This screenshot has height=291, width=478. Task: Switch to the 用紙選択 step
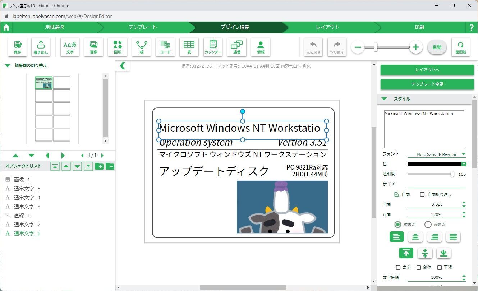(54, 27)
